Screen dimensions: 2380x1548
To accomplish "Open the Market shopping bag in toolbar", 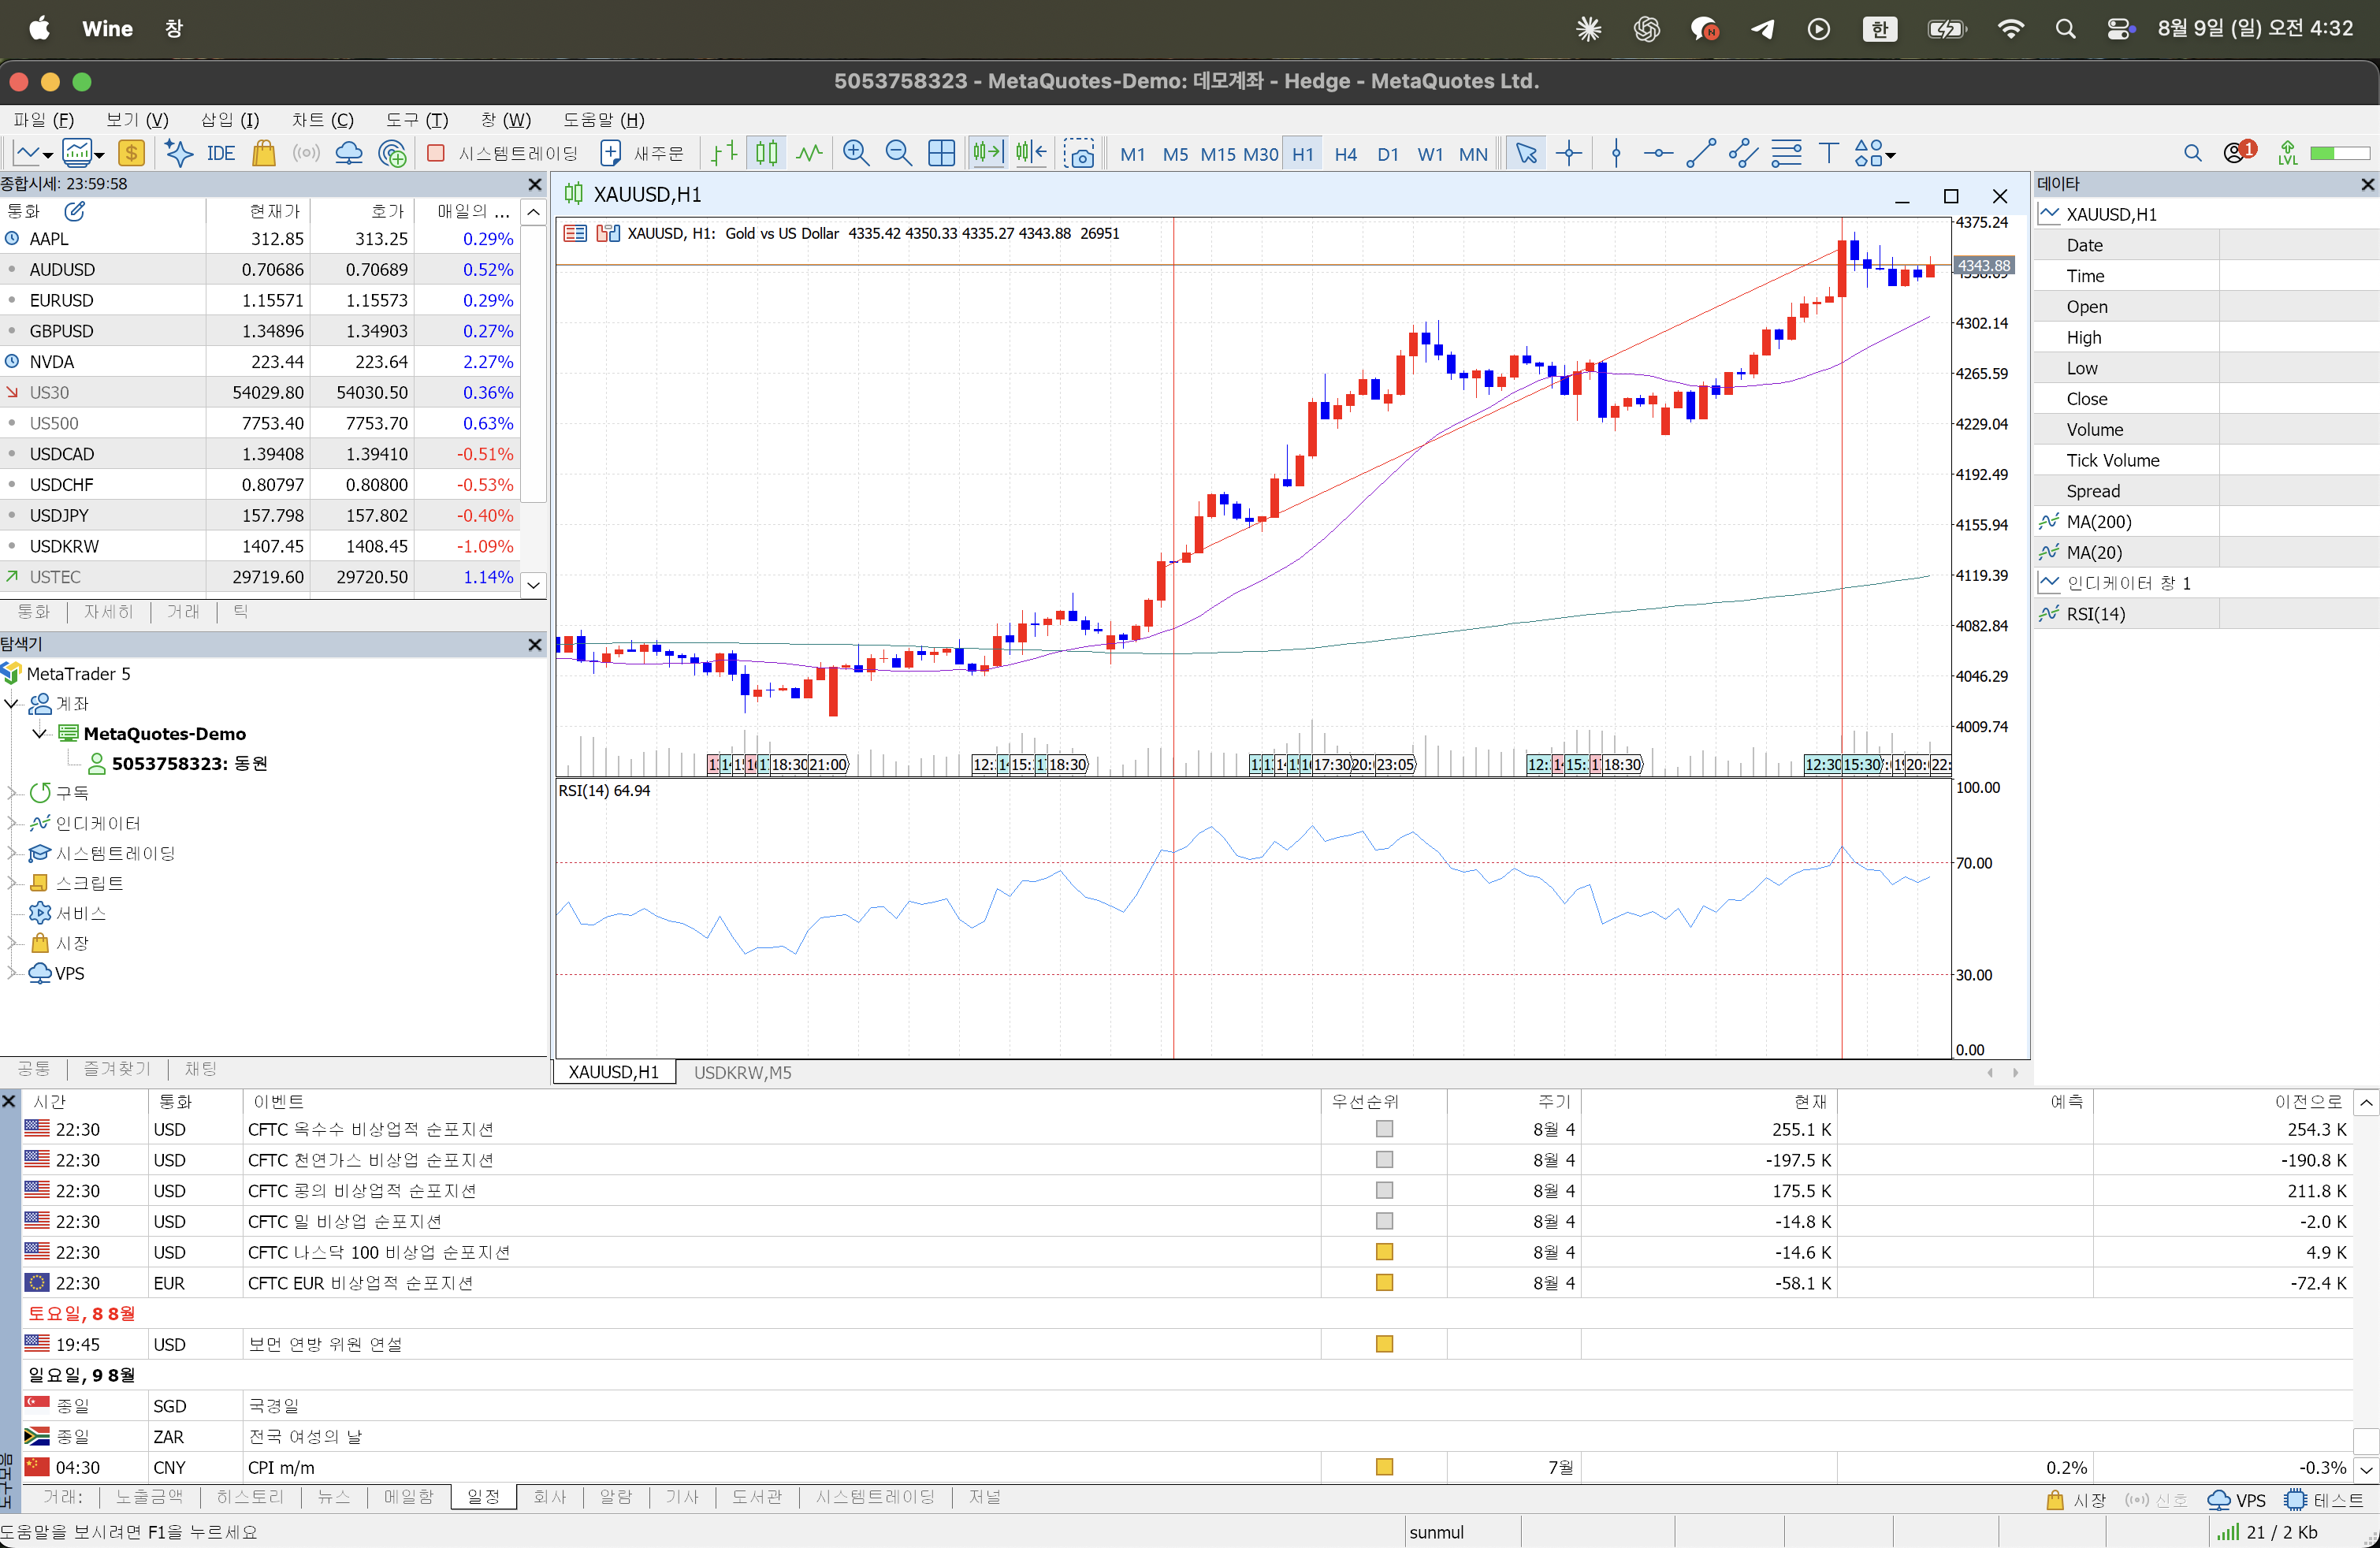I will (x=264, y=153).
